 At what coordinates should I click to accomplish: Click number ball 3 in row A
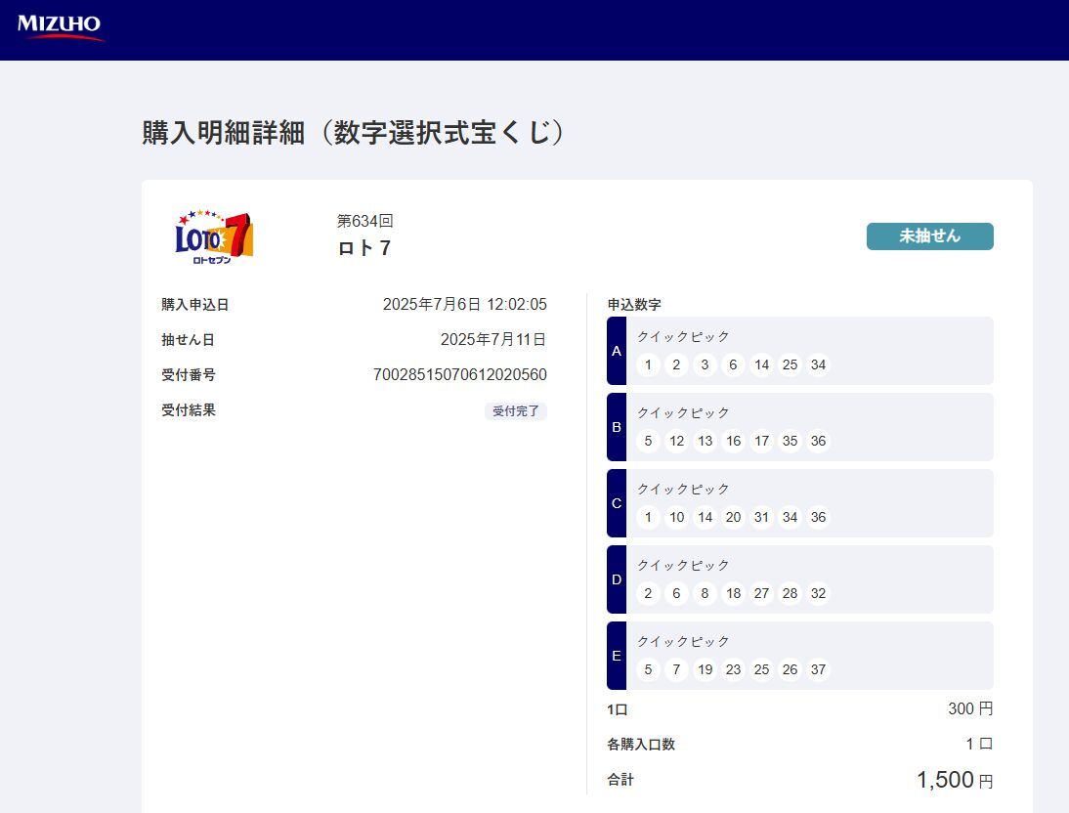coord(705,364)
